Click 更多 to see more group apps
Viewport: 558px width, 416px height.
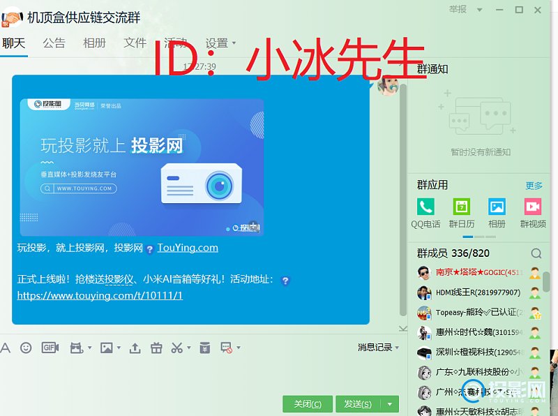click(x=534, y=186)
